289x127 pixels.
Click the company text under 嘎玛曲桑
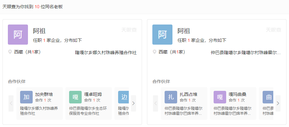[232, 111]
